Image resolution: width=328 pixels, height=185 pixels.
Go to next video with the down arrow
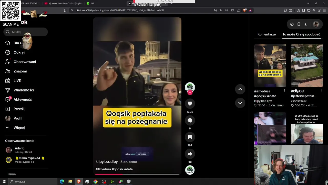[x=240, y=103]
